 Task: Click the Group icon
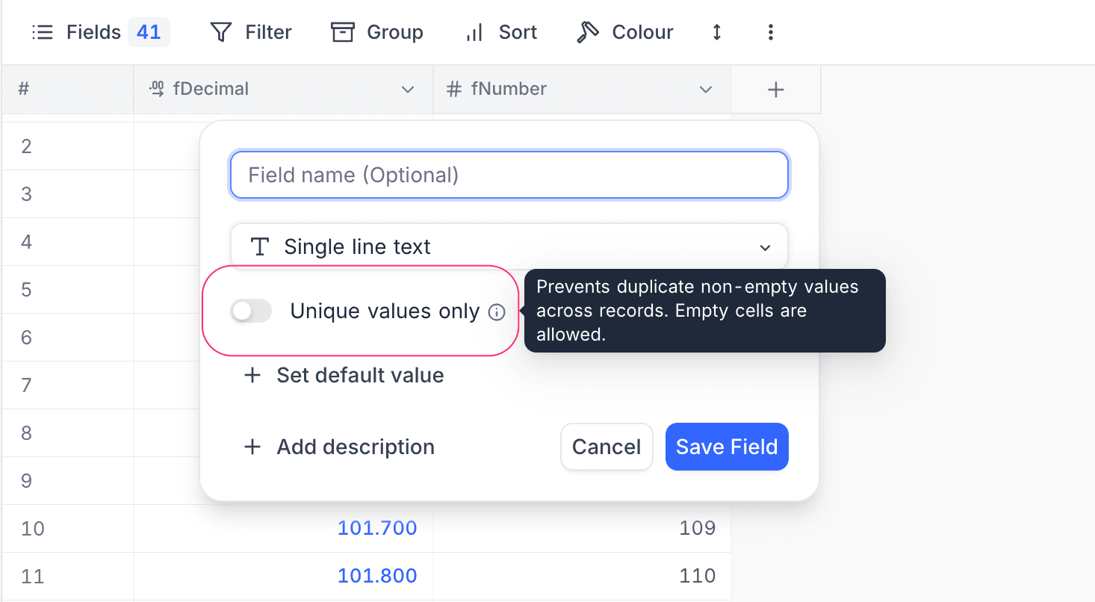342,32
